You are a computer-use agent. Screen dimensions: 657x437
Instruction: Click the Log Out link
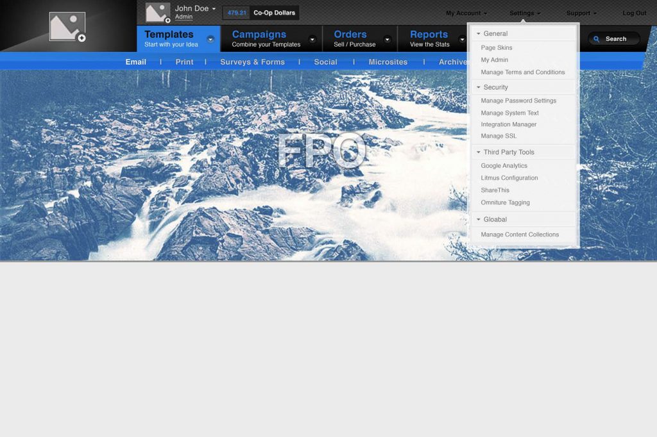pos(634,13)
